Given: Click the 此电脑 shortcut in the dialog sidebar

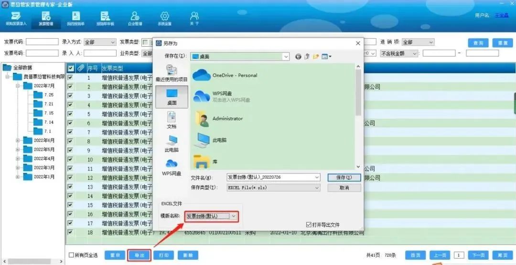Looking at the screenshot, I should click(172, 143).
